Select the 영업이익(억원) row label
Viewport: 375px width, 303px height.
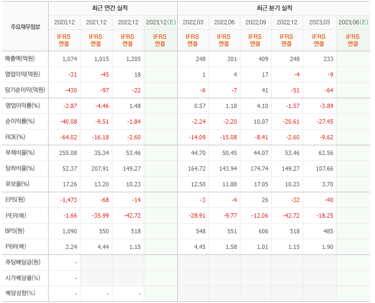(23, 74)
